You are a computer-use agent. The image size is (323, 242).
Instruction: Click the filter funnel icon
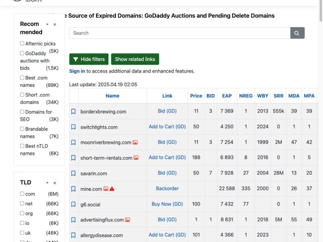click(x=76, y=59)
